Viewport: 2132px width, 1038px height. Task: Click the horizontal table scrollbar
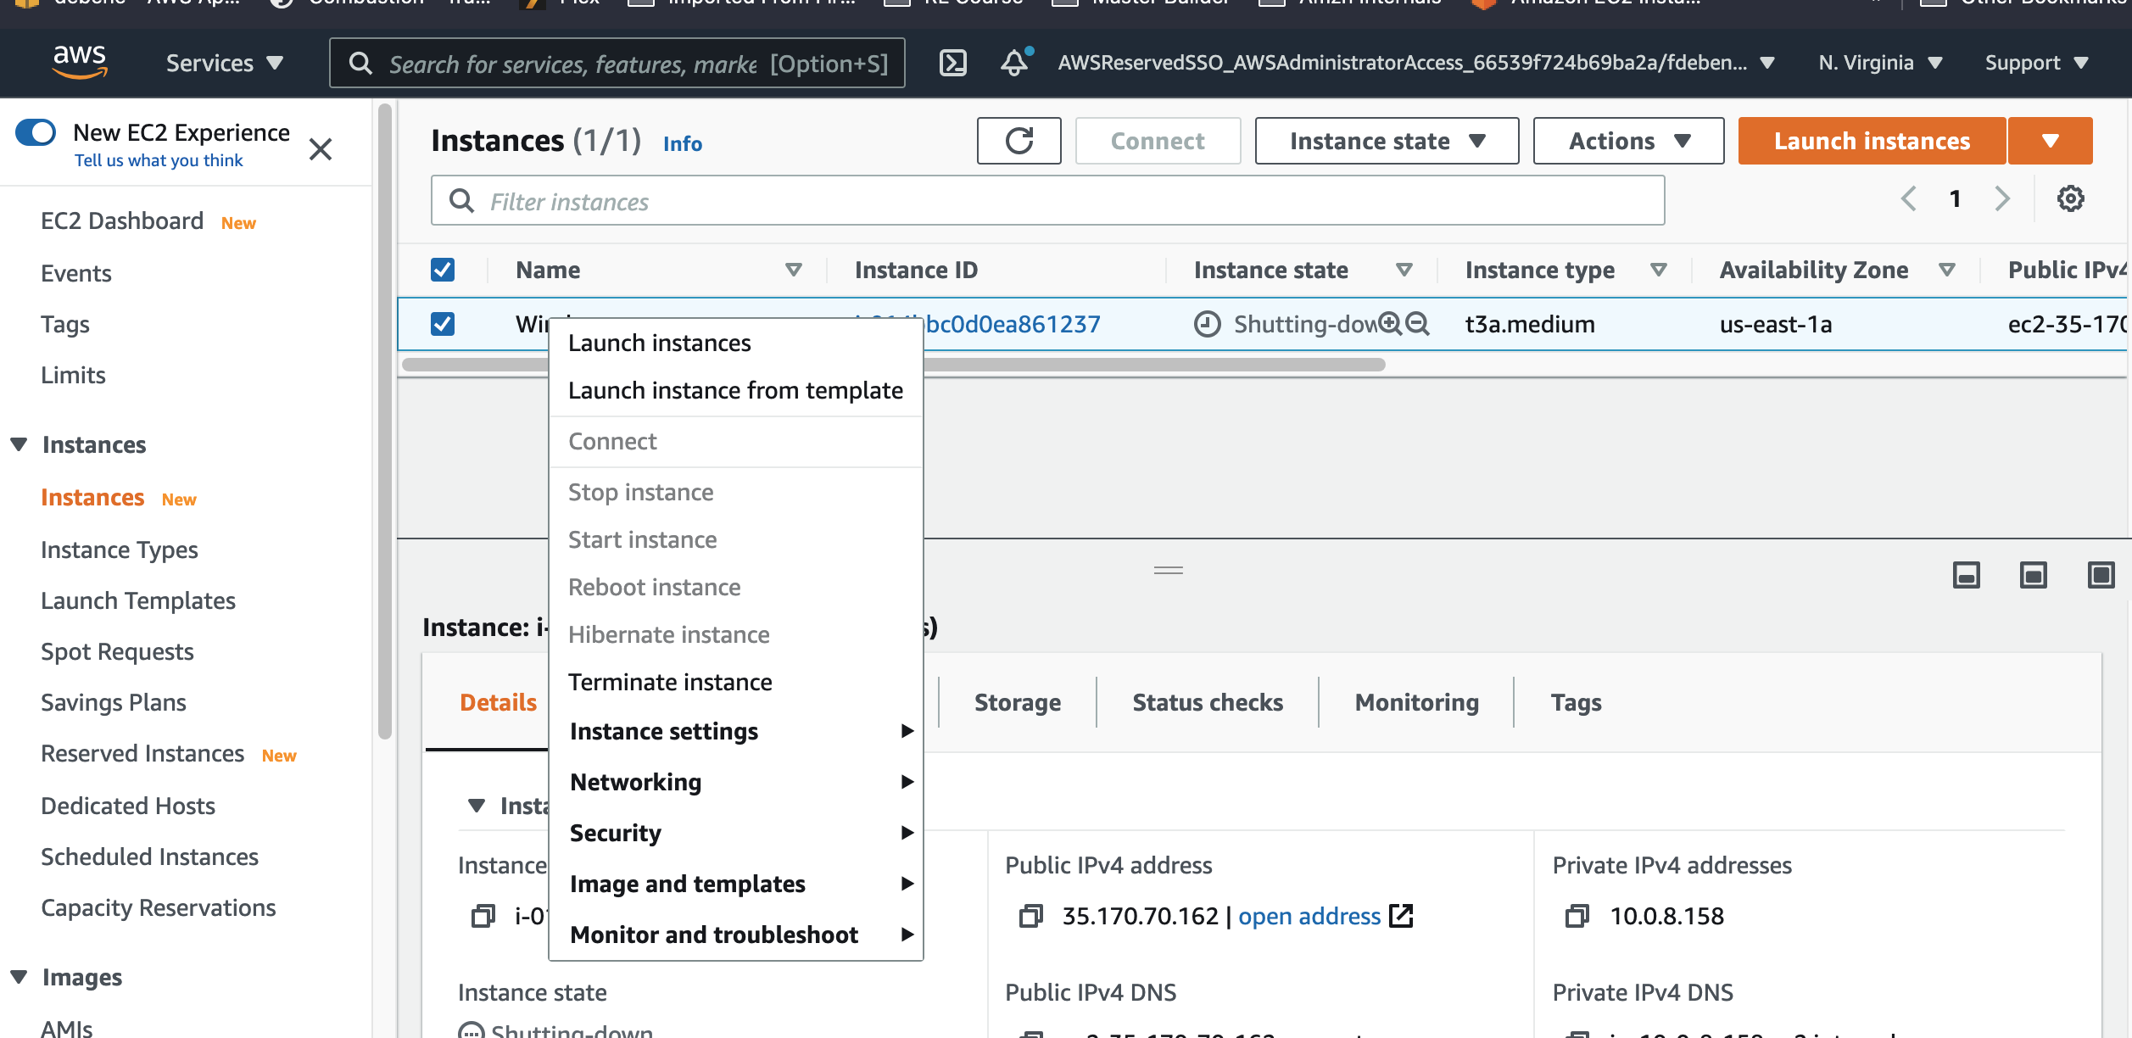tap(894, 365)
